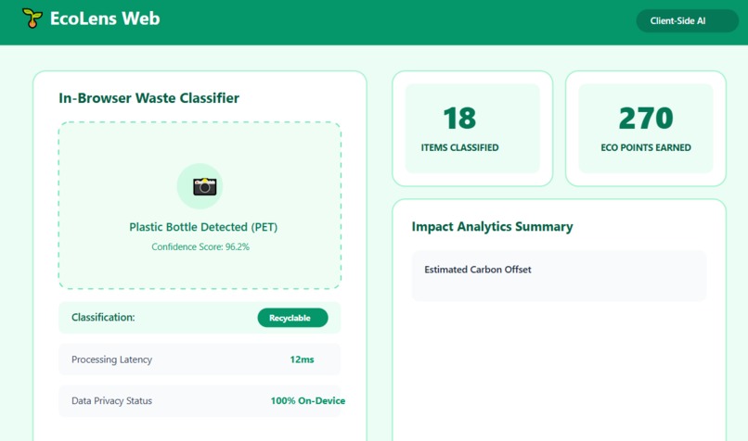The image size is (748, 441).
Task: Click the 12ms latency value
Action: click(302, 359)
